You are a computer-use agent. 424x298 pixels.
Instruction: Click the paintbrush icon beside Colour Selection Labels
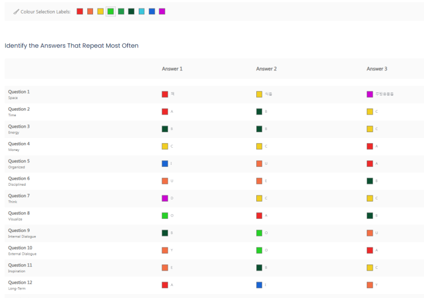click(x=16, y=11)
